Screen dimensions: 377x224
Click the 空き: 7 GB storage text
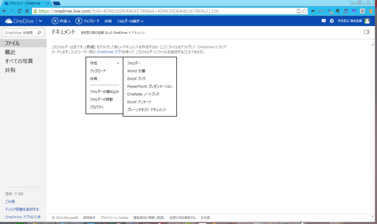tap(14, 194)
